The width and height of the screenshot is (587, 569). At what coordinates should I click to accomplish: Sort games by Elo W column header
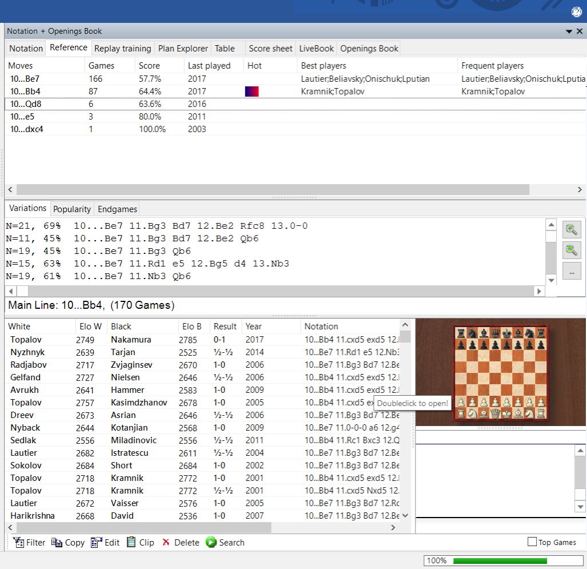point(90,327)
